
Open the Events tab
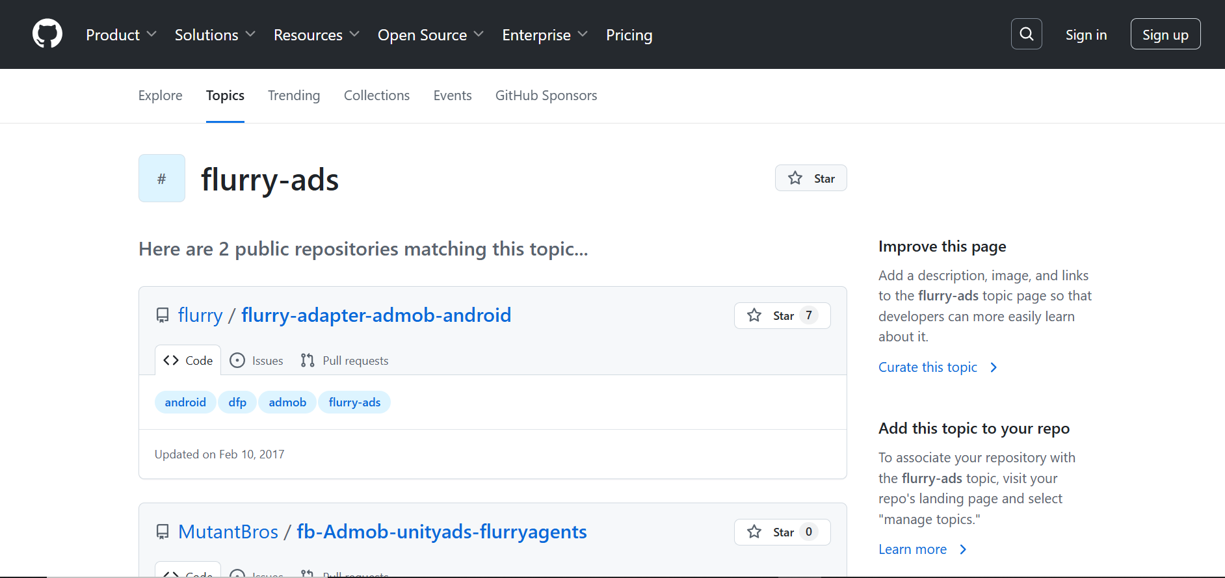click(x=453, y=96)
